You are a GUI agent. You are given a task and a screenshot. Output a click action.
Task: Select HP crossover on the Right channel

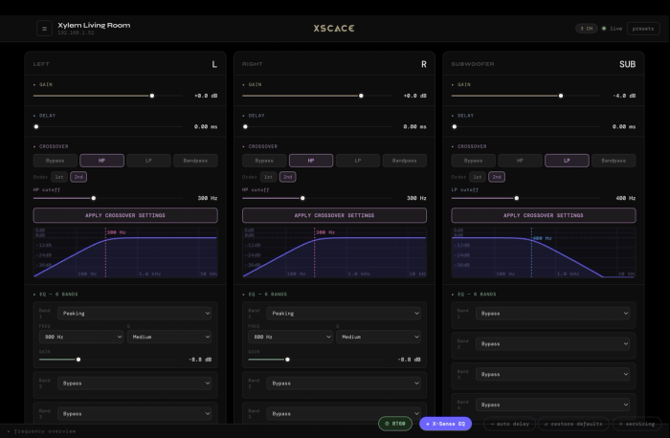(311, 161)
